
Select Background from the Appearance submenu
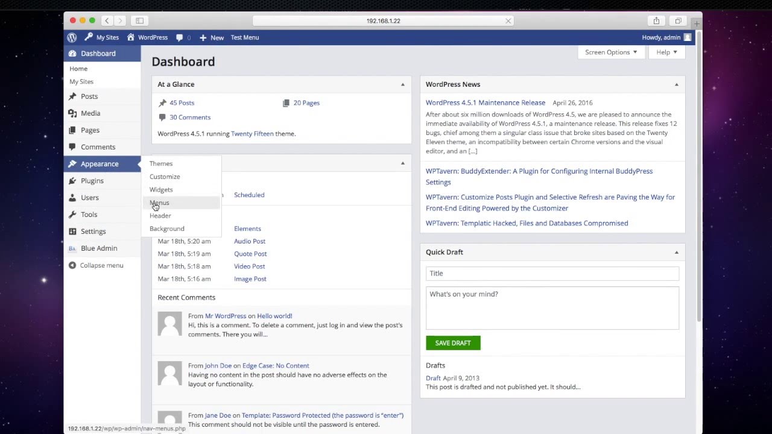[x=167, y=228]
